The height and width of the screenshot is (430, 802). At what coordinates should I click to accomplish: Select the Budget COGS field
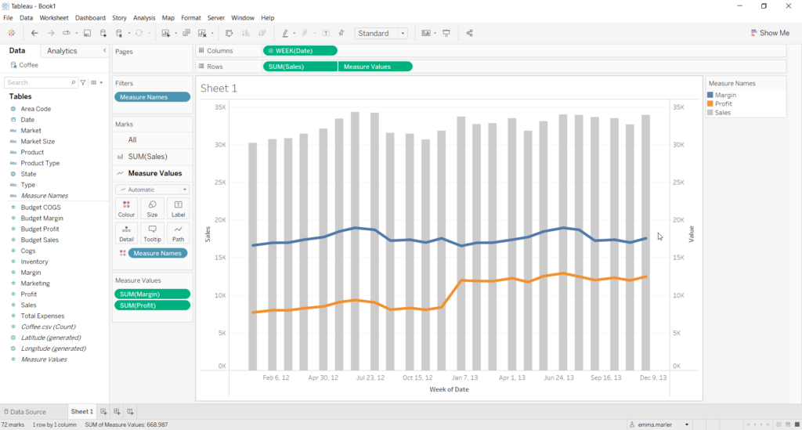[x=41, y=207]
